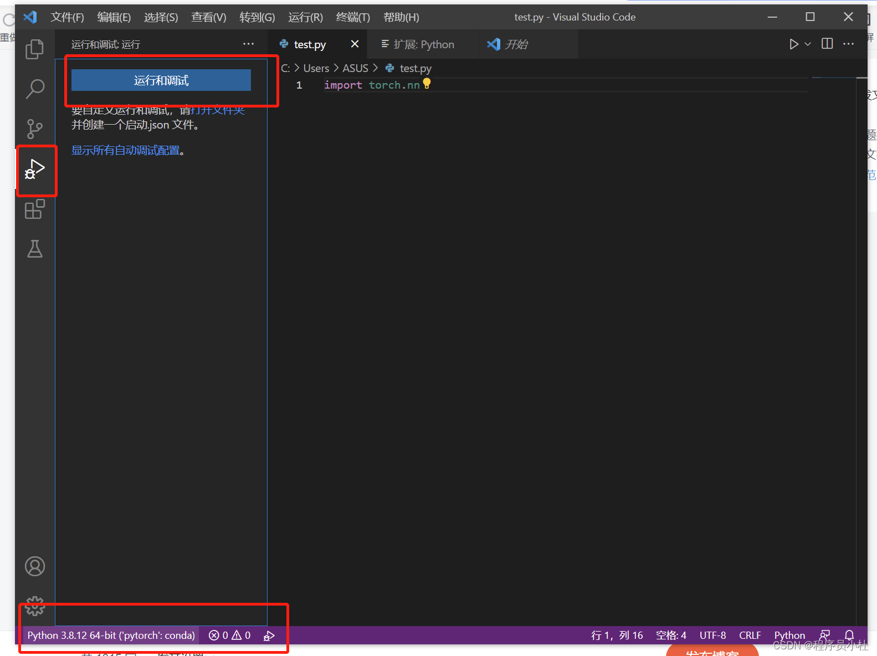Open the 选择(S) menu
This screenshot has height=656, width=877.
(x=161, y=17)
